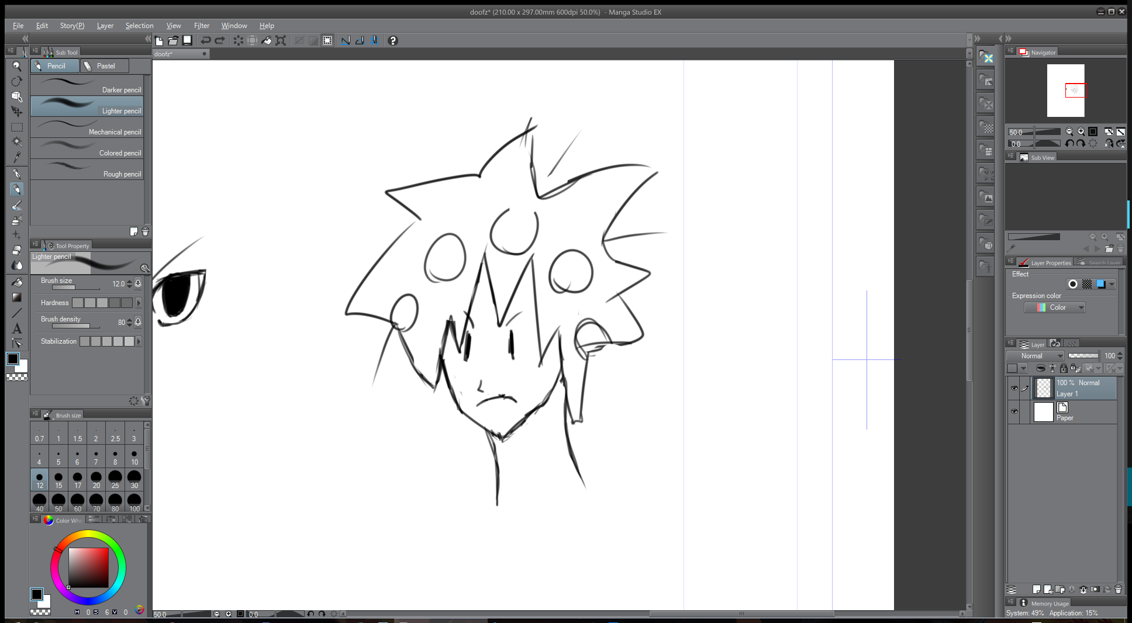Toggle Set as reference layer lighthouse icon
This screenshot has height=623, width=1132.
click(x=1052, y=368)
